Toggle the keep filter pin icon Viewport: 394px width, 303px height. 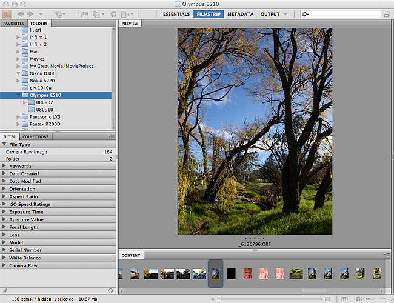coord(5,291)
